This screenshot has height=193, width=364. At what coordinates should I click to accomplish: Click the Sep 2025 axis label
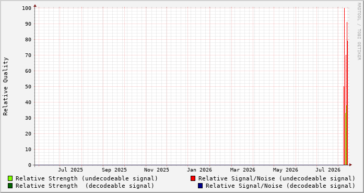pyautogui.click(x=114, y=170)
